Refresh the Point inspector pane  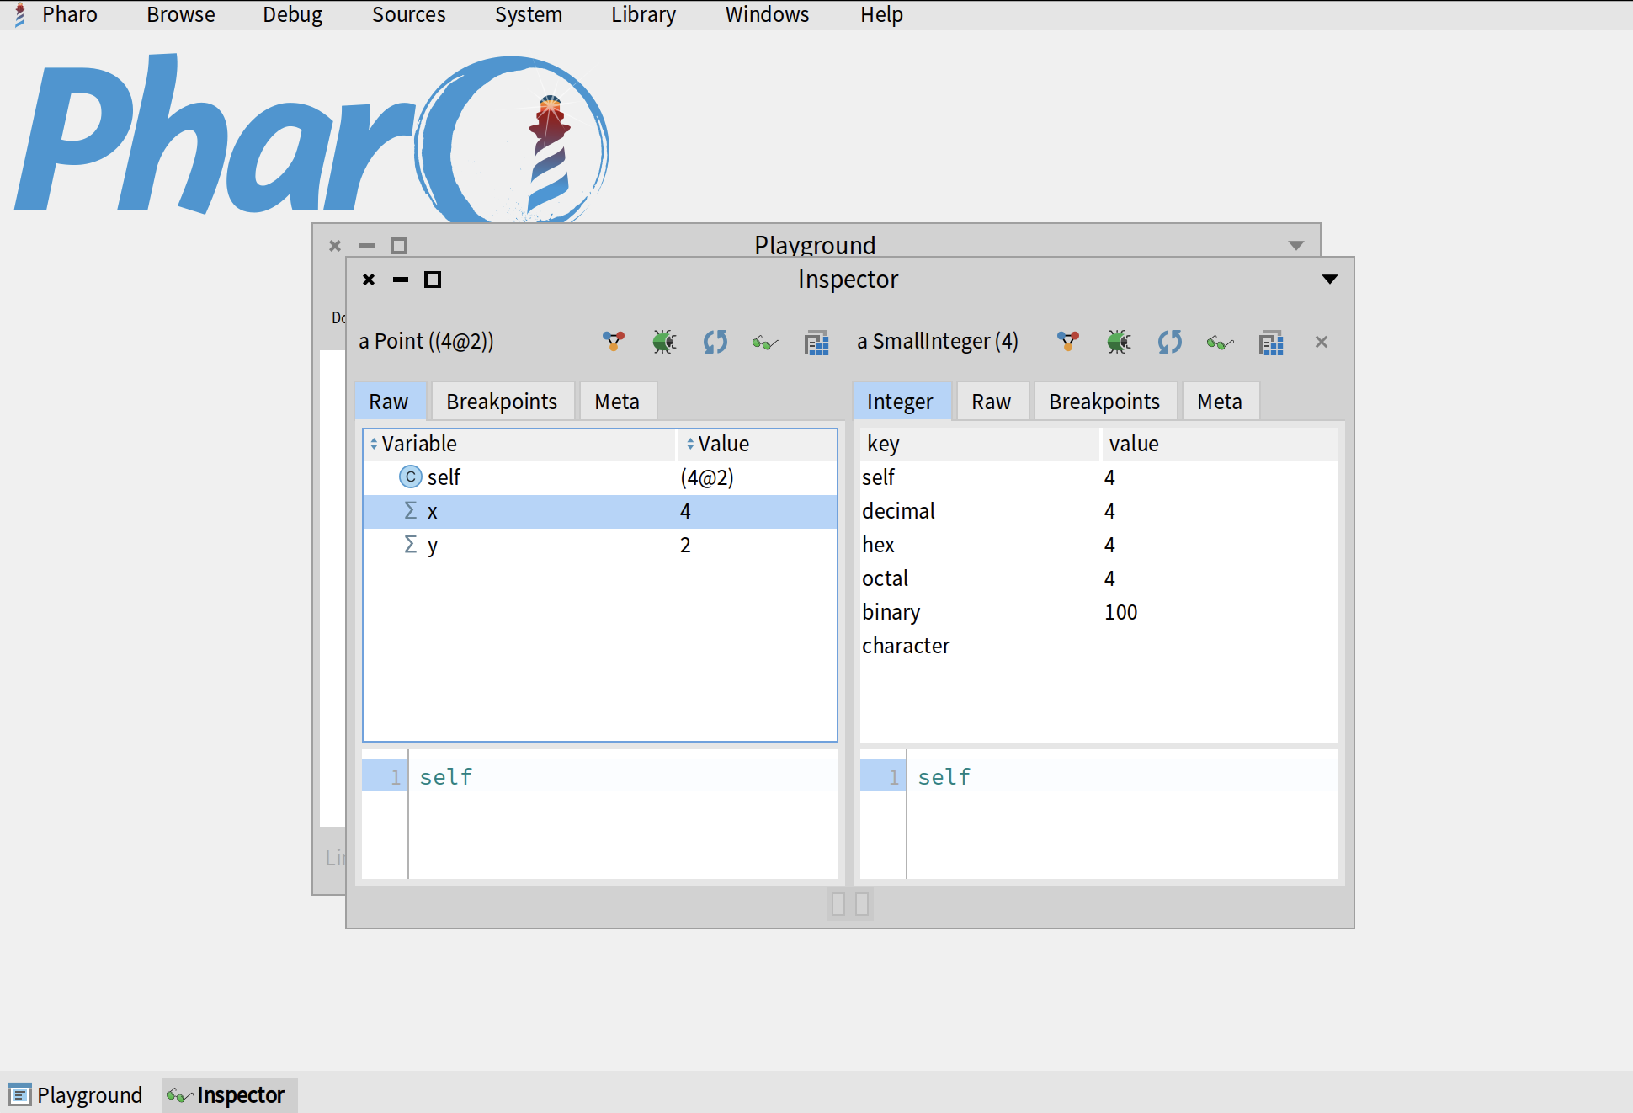[x=715, y=342]
